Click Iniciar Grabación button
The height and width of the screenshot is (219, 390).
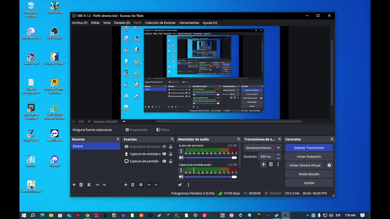[309, 157]
